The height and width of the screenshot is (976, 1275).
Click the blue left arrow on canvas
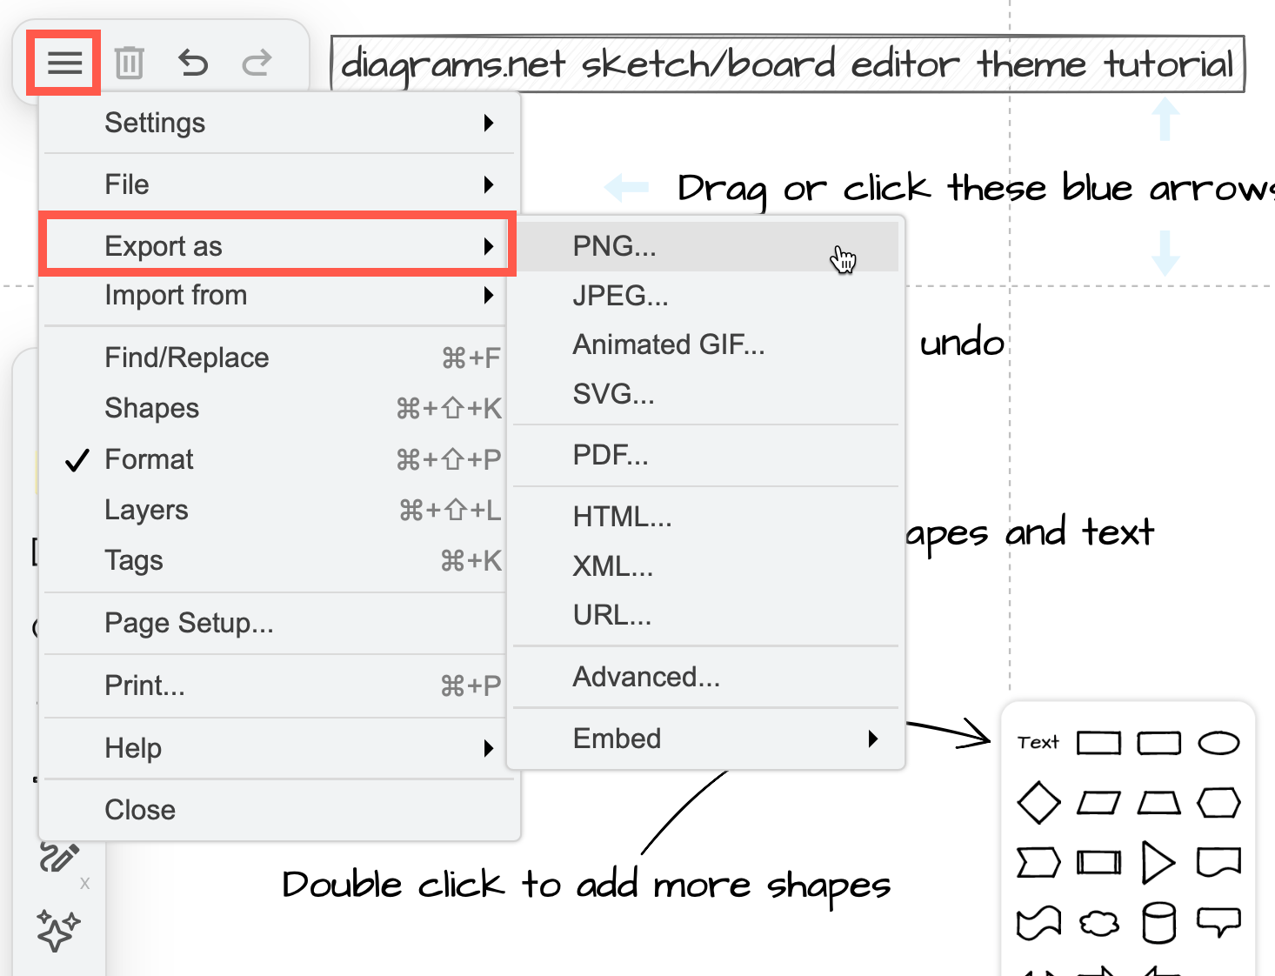(627, 186)
